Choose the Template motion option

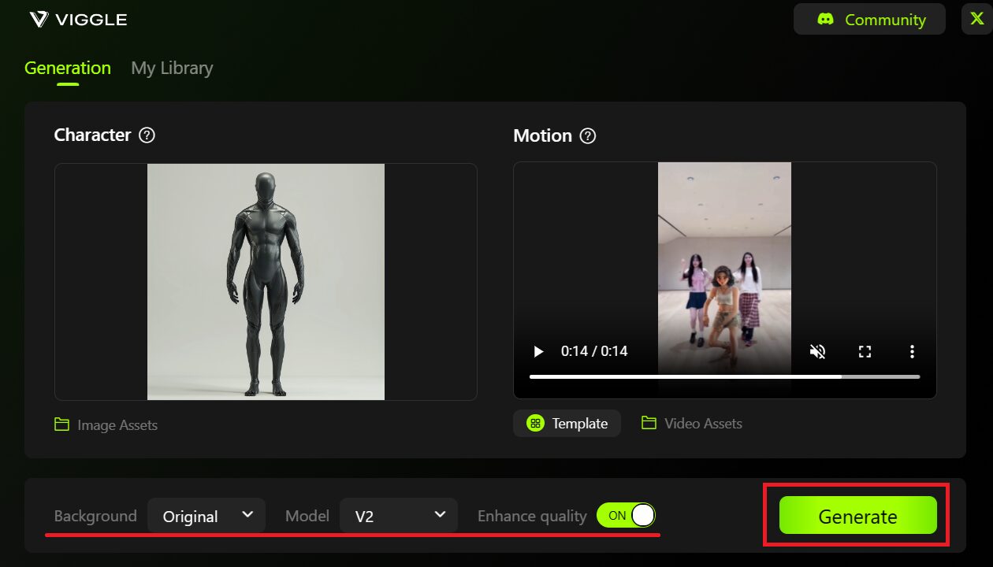point(567,424)
